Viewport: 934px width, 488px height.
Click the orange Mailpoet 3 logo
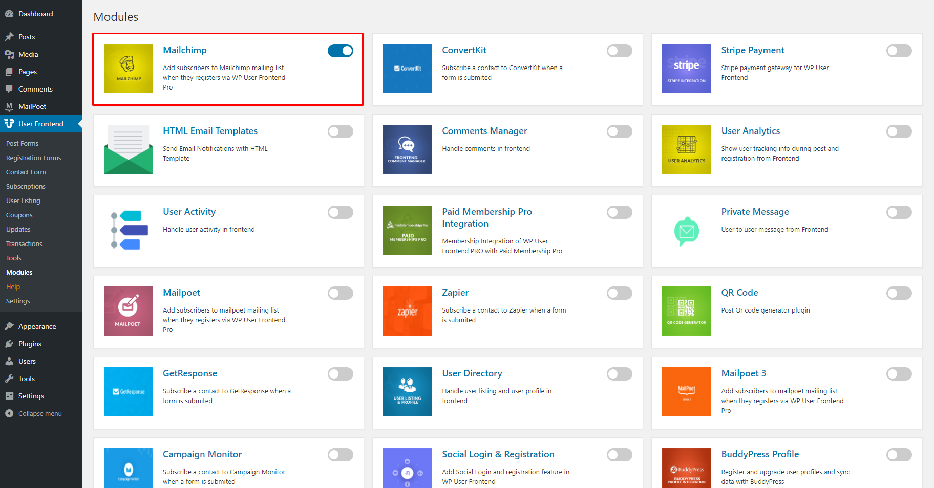(687, 392)
